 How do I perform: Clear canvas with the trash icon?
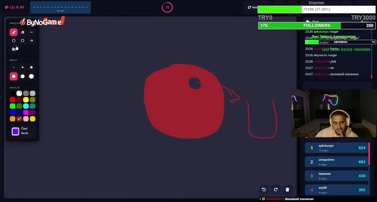click(x=287, y=190)
